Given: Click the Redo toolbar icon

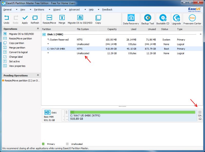Looking at the screenshot, I should [16, 18].
